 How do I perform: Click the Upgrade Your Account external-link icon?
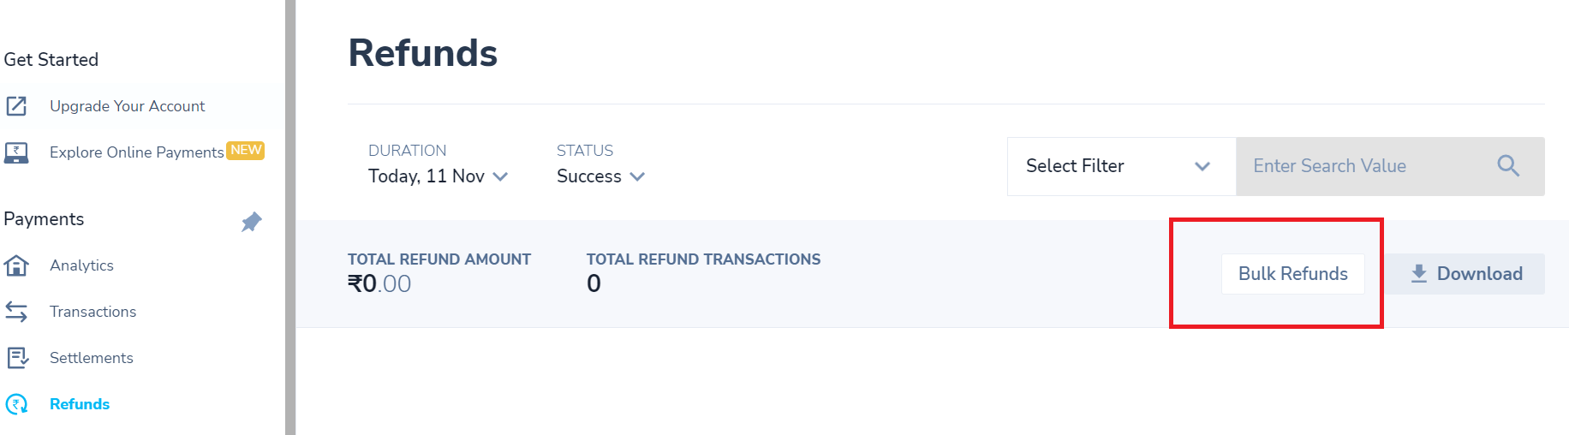click(x=16, y=106)
